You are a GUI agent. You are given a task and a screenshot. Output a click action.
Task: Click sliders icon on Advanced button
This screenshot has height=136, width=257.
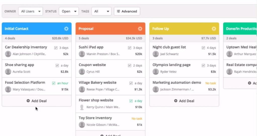pyautogui.click(x=118, y=11)
